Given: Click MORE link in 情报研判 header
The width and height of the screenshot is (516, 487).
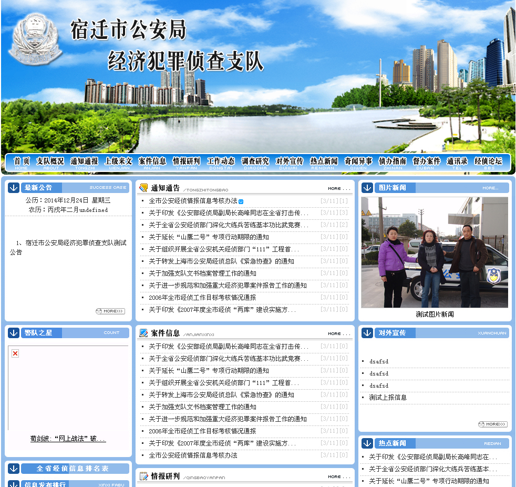Looking at the screenshot, I should tap(339, 477).
